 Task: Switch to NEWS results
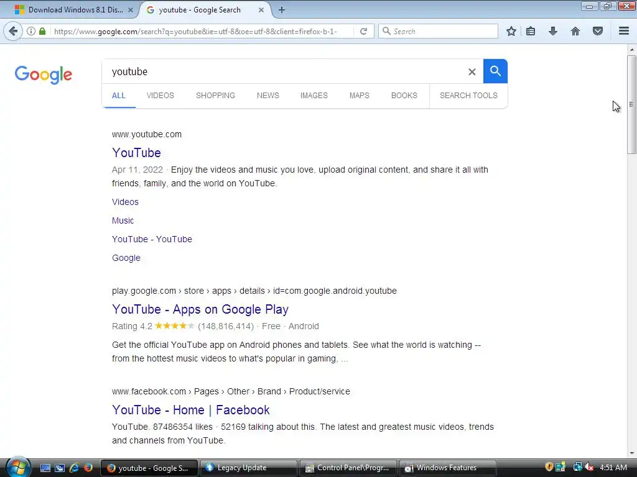[267, 95]
